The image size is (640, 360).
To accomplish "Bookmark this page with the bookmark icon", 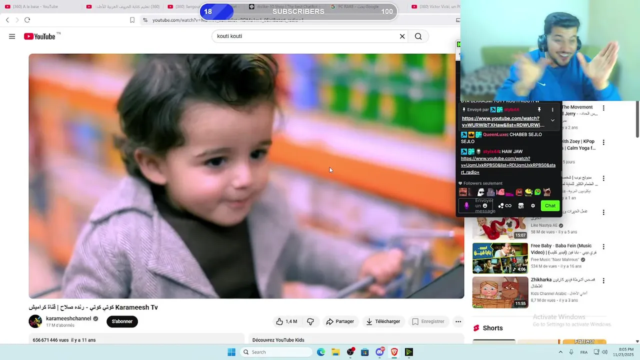I will click(x=132, y=20).
